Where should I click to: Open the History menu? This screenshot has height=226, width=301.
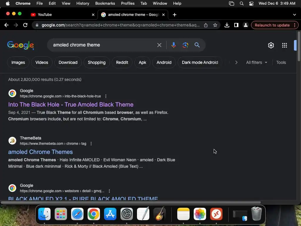pos(83,4)
